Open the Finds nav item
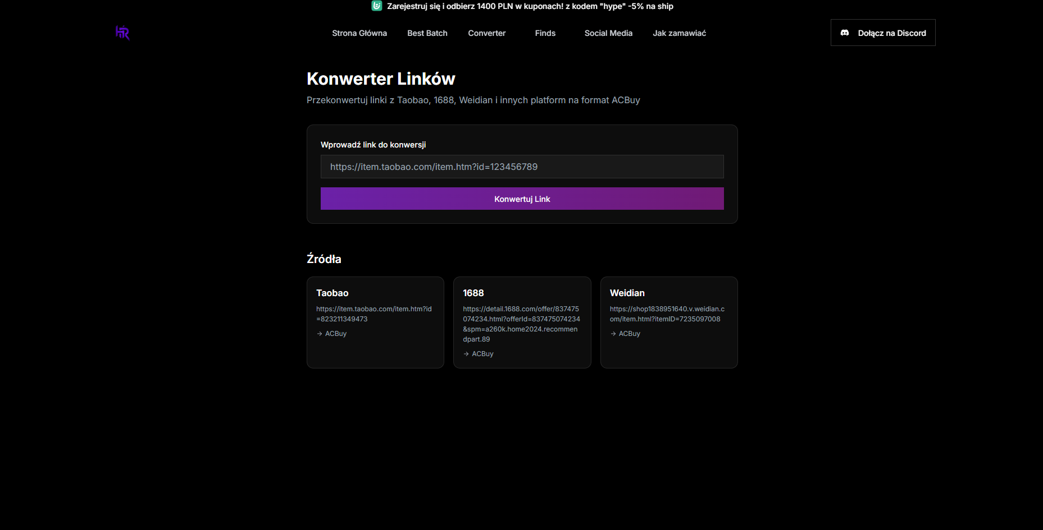The height and width of the screenshot is (530, 1043). click(x=545, y=33)
